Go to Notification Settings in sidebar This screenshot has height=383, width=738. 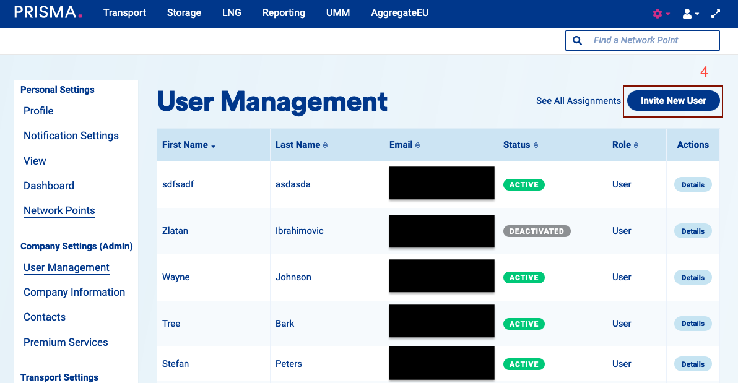coord(71,136)
